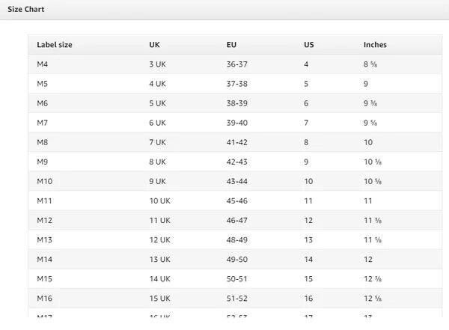Screen dimensions: 449x330
Task: Select the M10 row label
Action: click(45, 181)
